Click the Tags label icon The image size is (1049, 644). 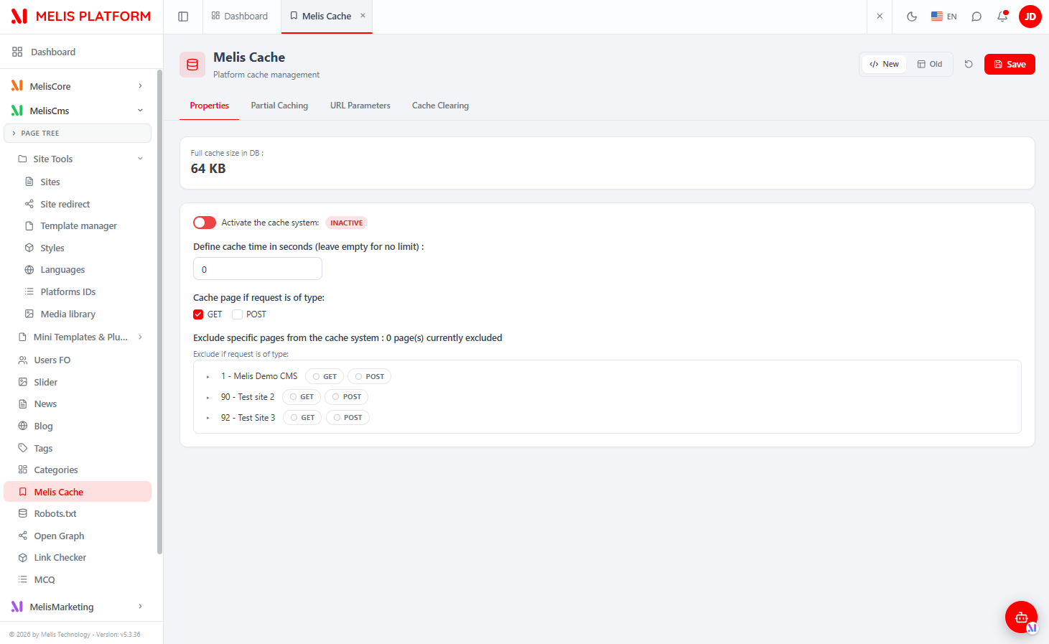23,448
